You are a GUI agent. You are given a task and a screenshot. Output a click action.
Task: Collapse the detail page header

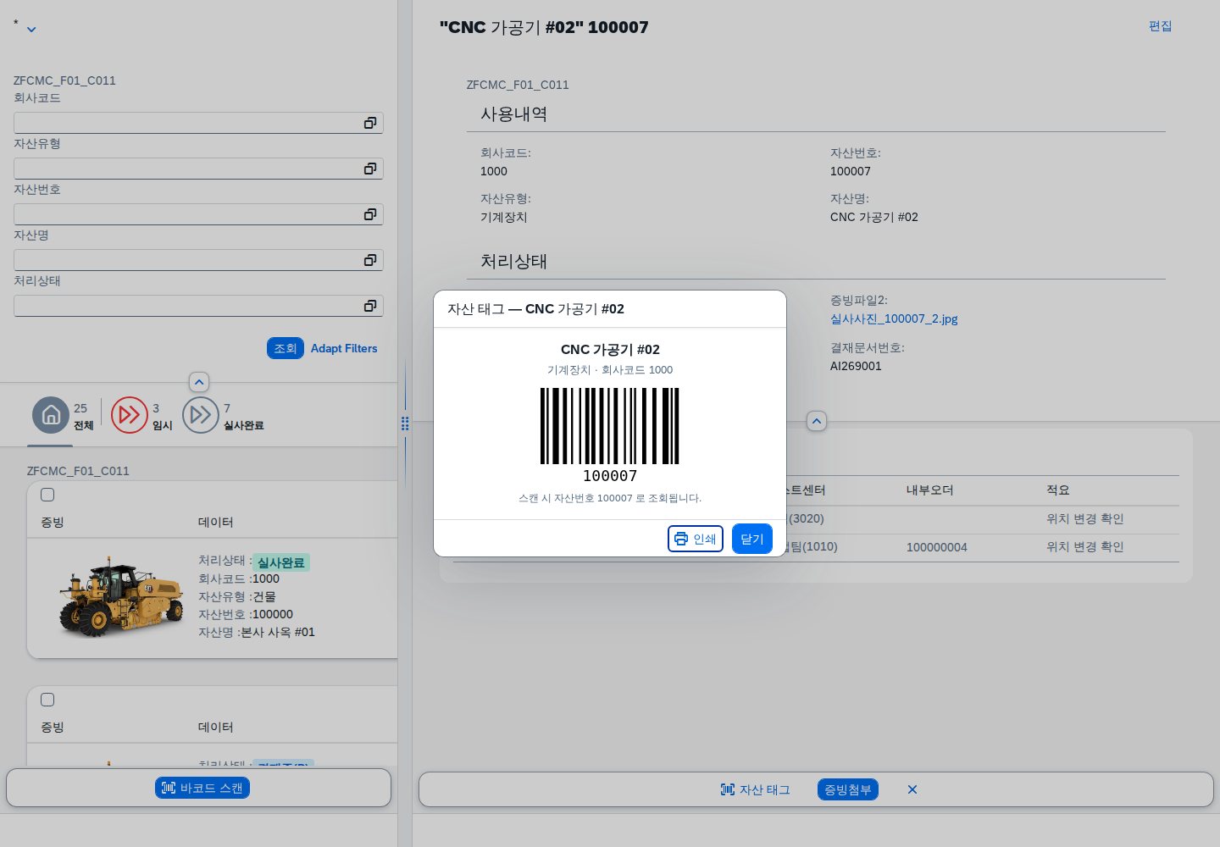point(817,421)
